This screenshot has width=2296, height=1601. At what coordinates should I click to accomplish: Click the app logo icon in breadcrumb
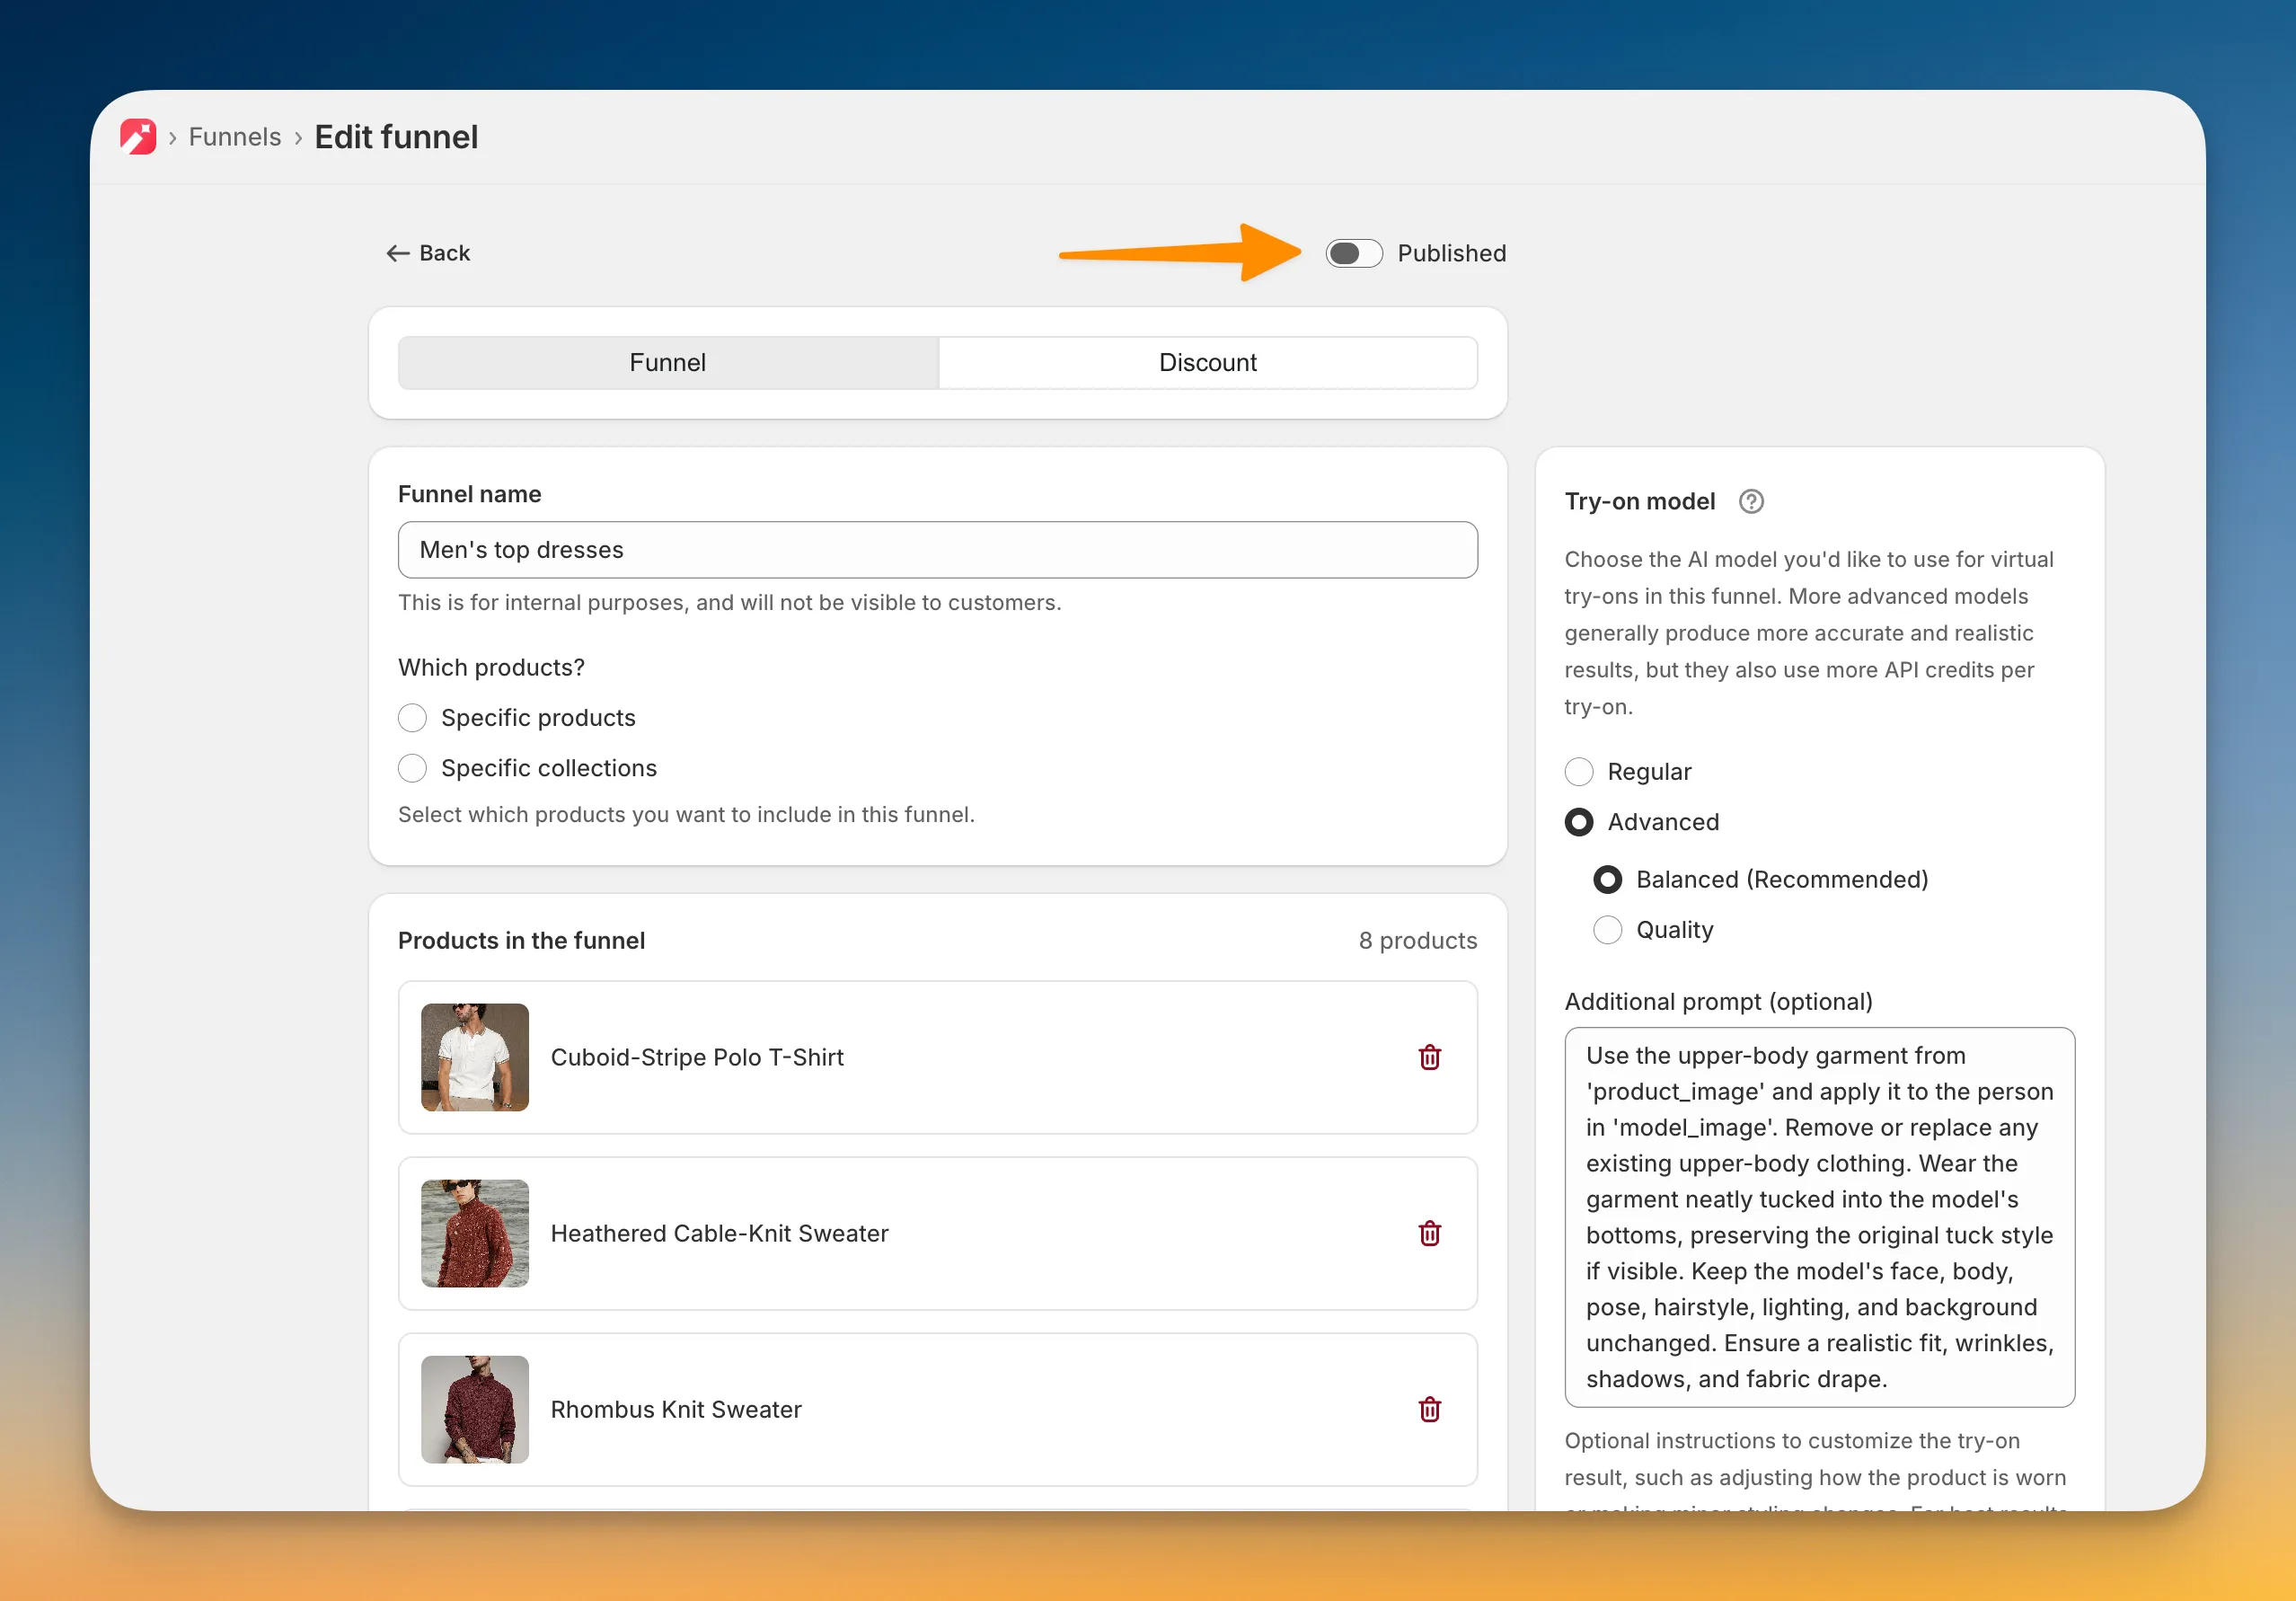[138, 137]
